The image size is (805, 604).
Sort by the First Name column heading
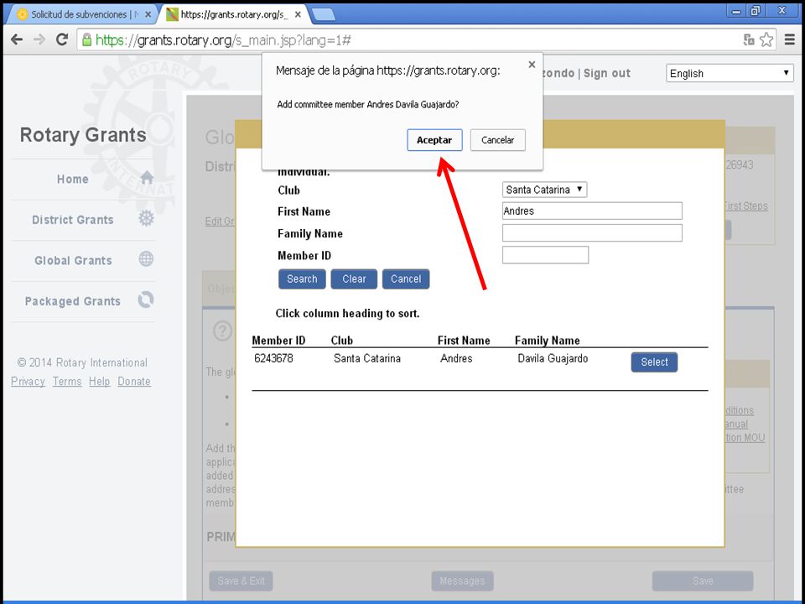click(464, 341)
